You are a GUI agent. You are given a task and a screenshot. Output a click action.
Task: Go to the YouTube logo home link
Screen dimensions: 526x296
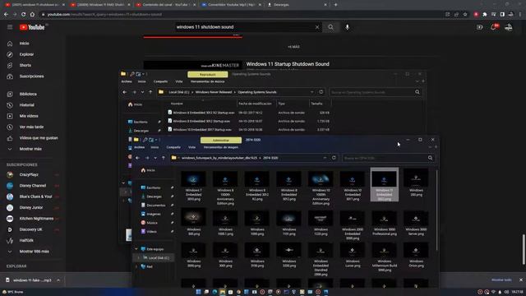click(x=32, y=27)
